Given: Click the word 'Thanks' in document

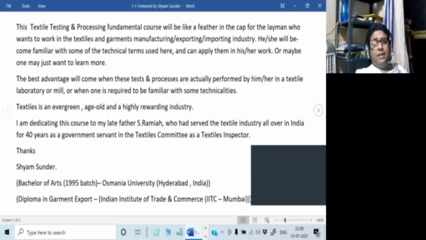Looking at the screenshot, I should tap(26, 151).
